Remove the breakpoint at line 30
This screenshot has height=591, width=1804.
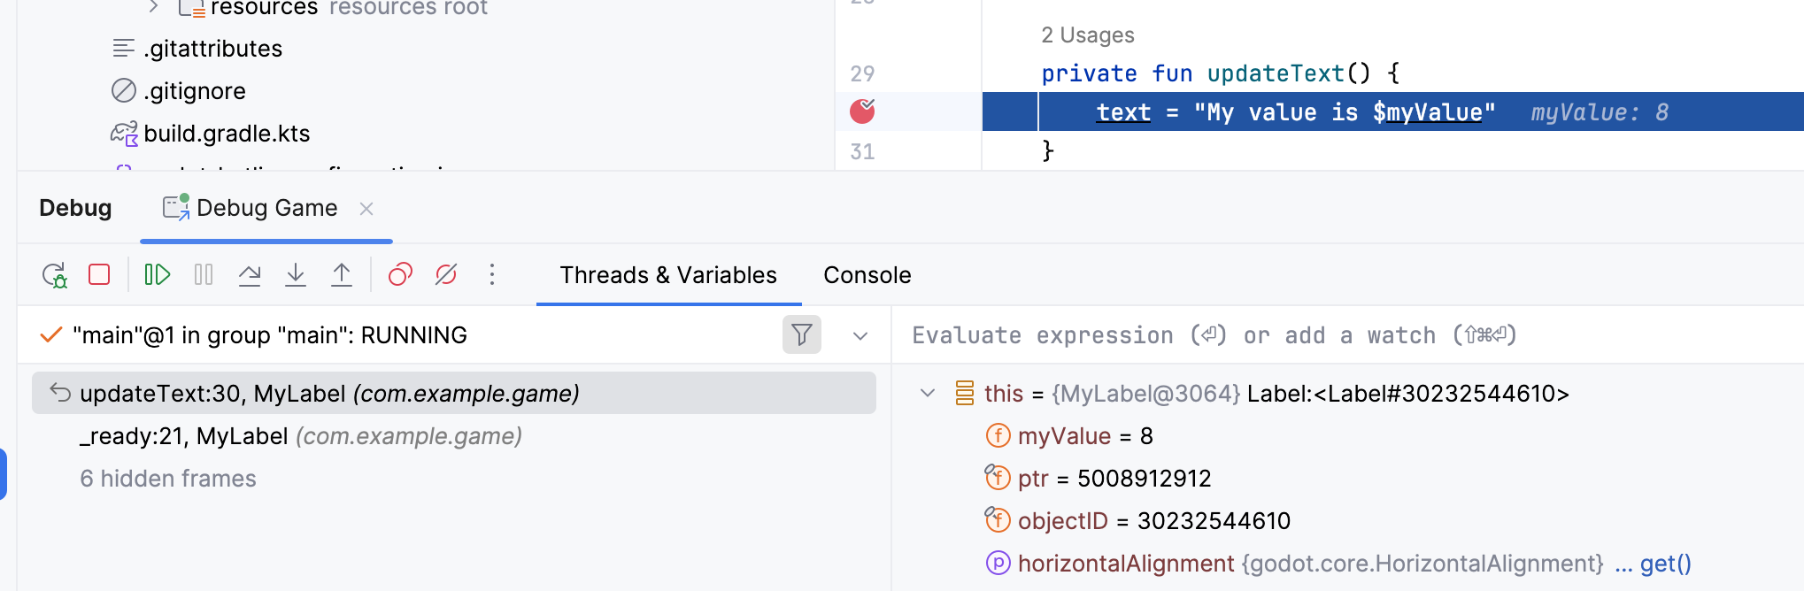[x=862, y=111]
